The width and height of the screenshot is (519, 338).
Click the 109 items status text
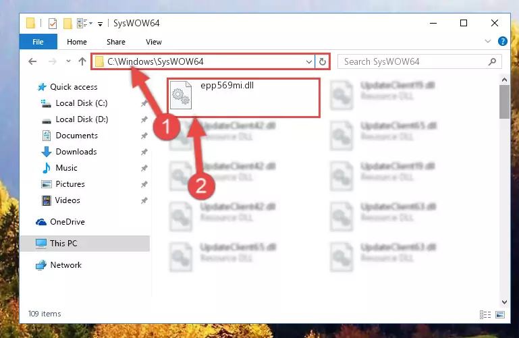45,314
